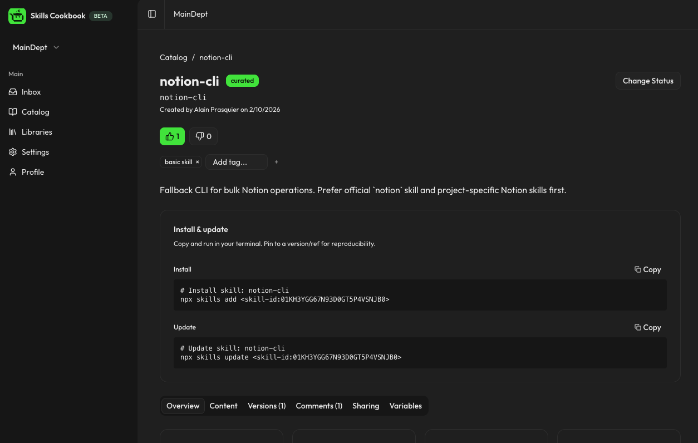Viewport: 698px width, 443px height.
Task: Give the skill a thumbs down
Action: tap(203, 136)
